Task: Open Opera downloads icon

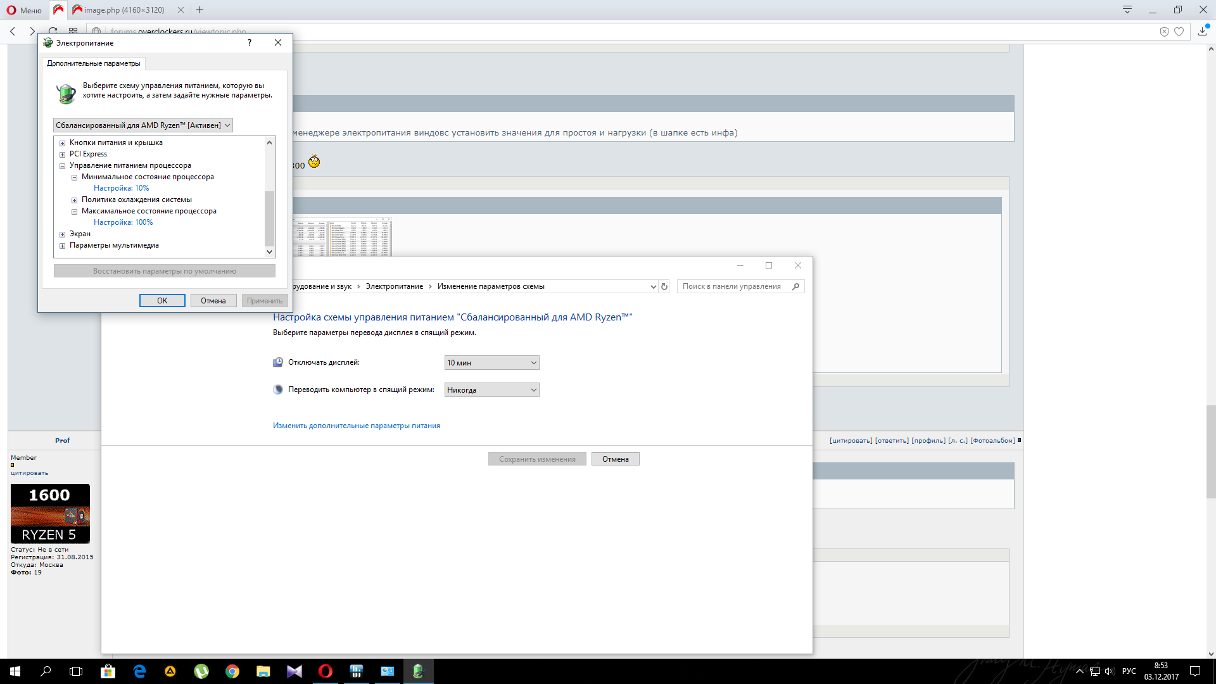Action: tap(1202, 30)
